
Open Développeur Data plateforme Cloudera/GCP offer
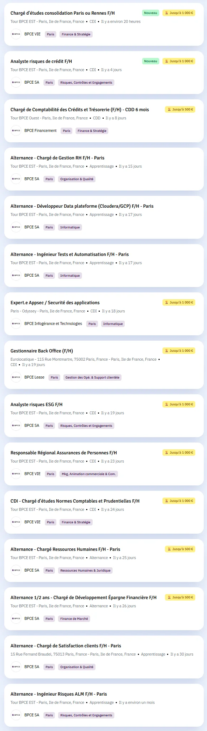click(82, 206)
